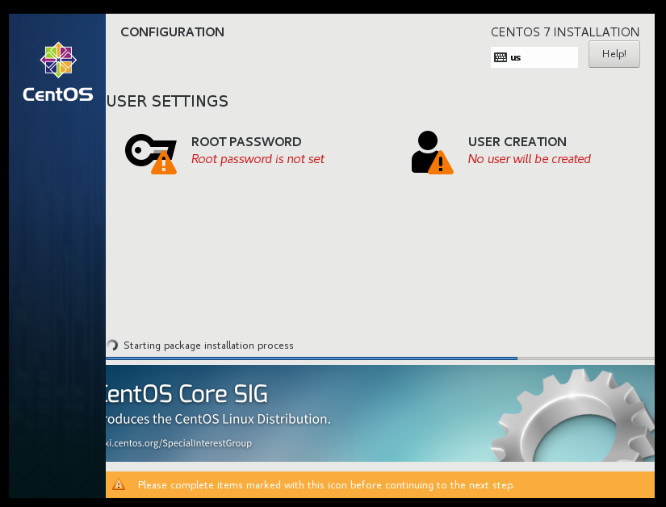666x507 pixels.
Task: Open the Help! button
Action: point(614,54)
